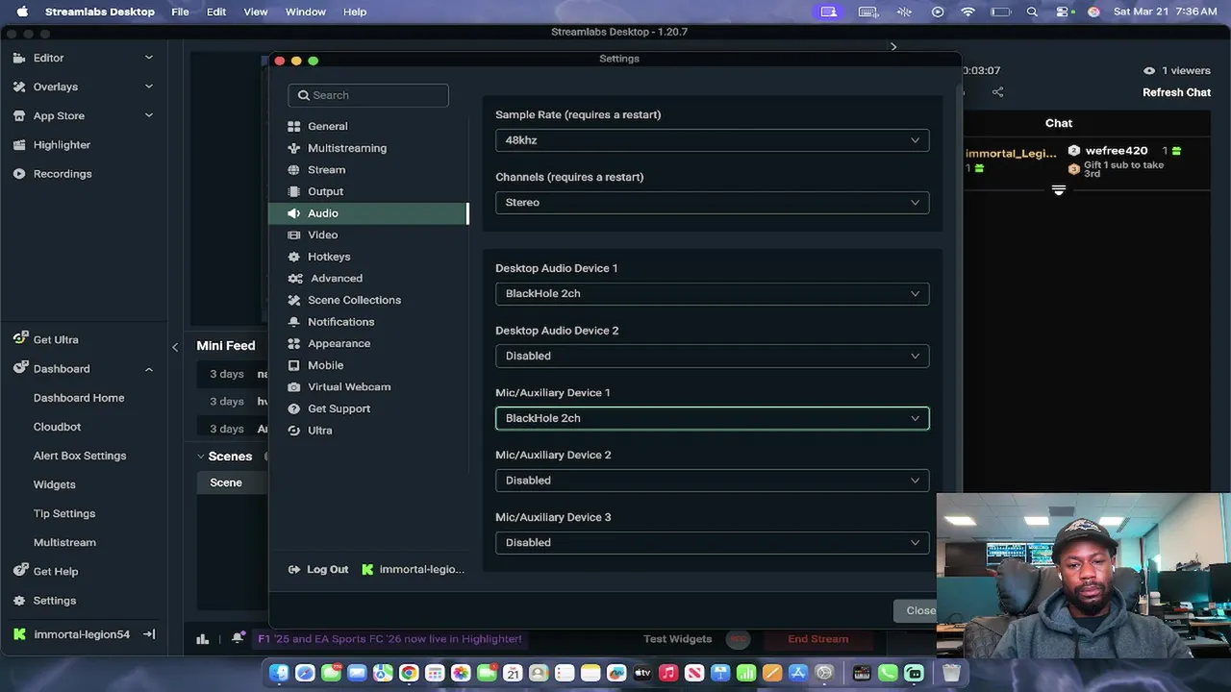Collapse the Dashboard sidebar section
Image resolution: width=1231 pixels, height=692 pixels.
click(x=149, y=369)
